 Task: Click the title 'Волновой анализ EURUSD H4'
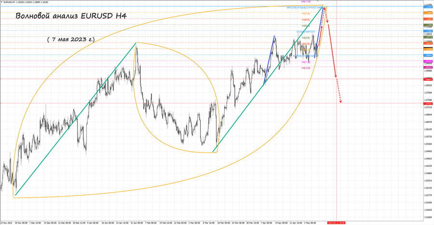coord(71,16)
